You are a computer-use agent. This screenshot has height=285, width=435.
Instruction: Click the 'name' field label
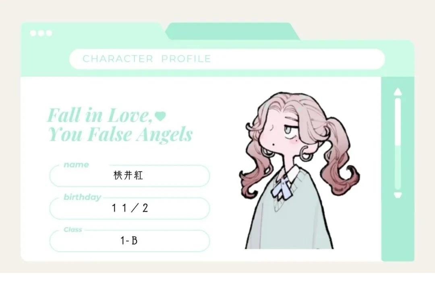coord(76,165)
